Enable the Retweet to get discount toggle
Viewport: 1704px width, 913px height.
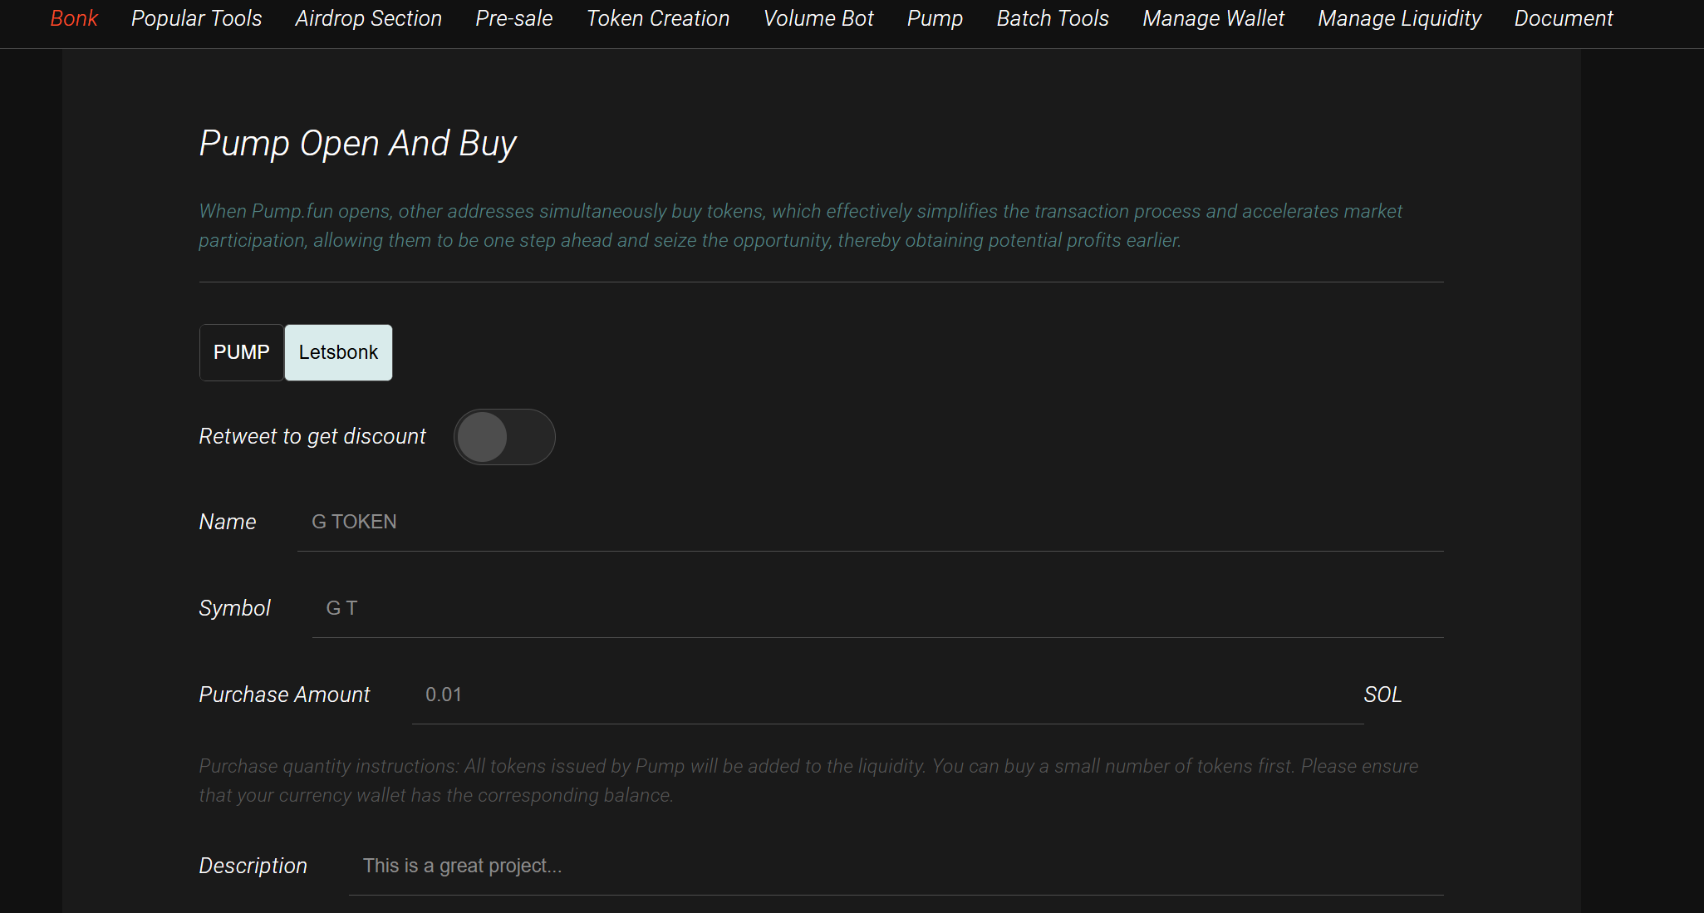coord(503,436)
